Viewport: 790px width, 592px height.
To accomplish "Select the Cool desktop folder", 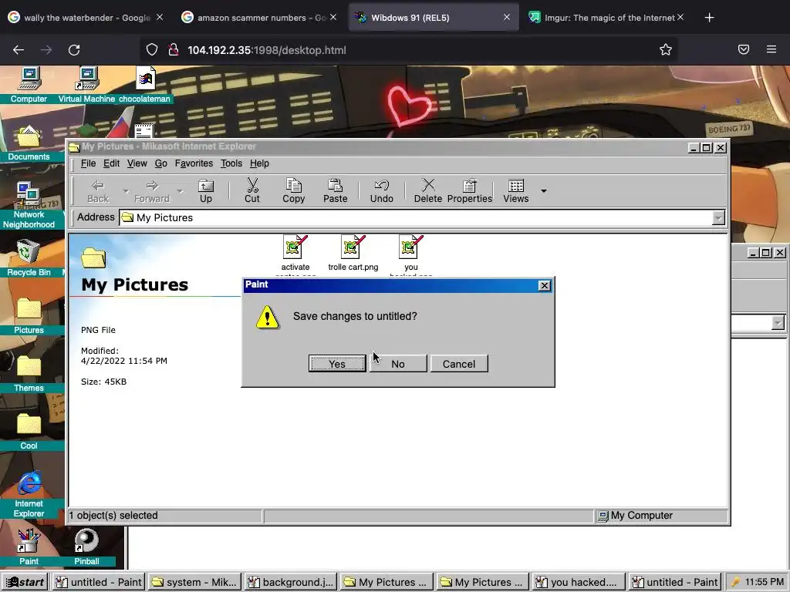I will tap(29, 432).
